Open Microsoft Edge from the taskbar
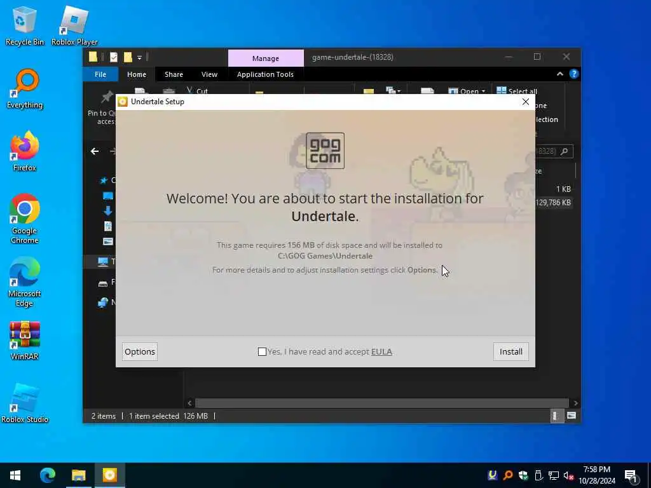This screenshot has height=488, width=651. pyautogui.click(x=47, y=475)
